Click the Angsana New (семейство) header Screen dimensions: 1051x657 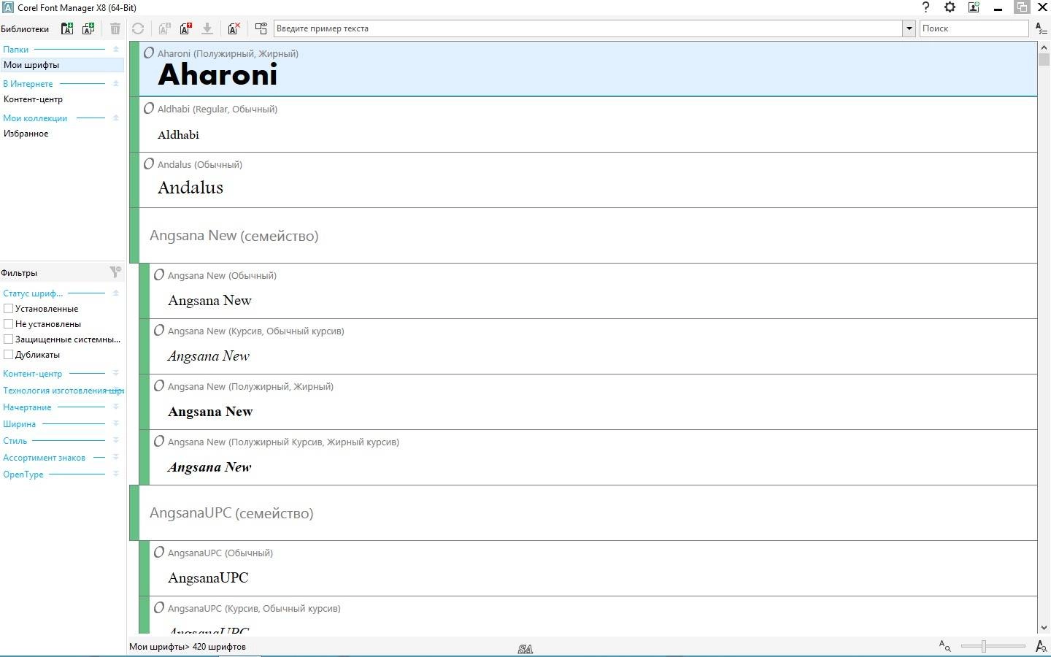click(x=583, y=236)
